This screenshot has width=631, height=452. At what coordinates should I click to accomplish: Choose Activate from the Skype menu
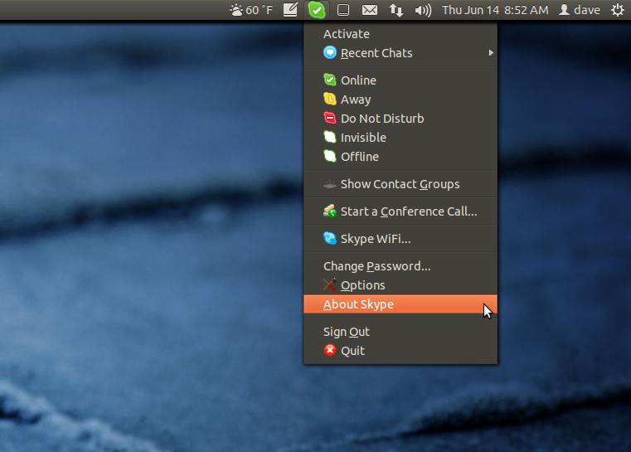(x=400, y=34)
